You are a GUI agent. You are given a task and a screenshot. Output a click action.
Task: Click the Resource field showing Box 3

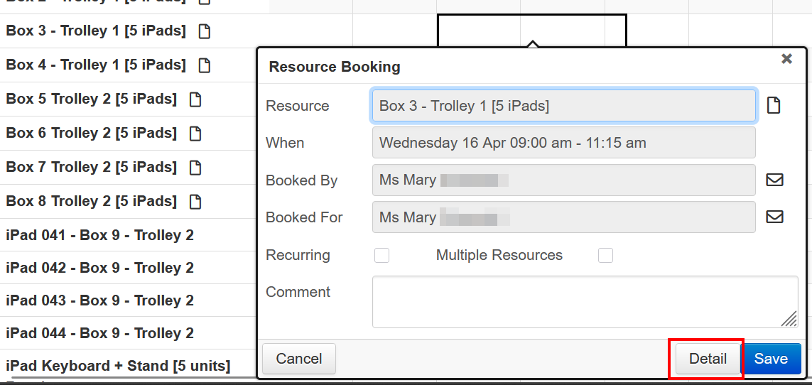pos(563,106)
